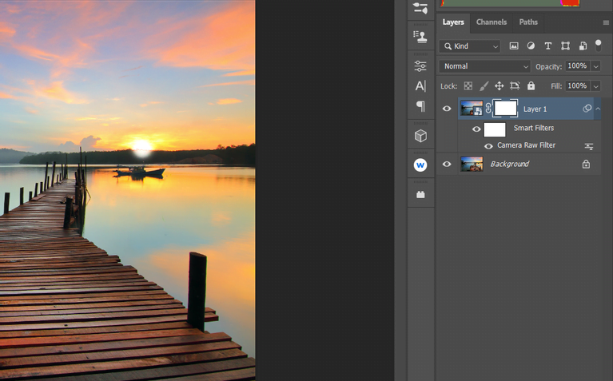Select Smart Filters mask thumbnail
Screen dimensions: 613x381
[495, 129]
